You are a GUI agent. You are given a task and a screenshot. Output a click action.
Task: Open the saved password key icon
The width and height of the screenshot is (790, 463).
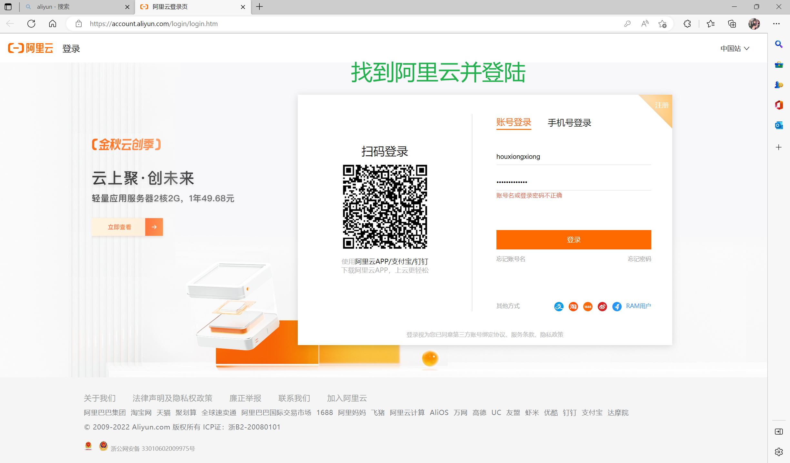pyautogui.click(x=627, y=24)
